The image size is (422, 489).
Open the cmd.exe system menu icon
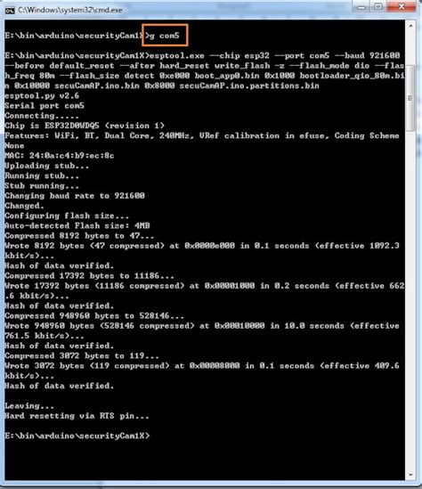click(10, 11)
